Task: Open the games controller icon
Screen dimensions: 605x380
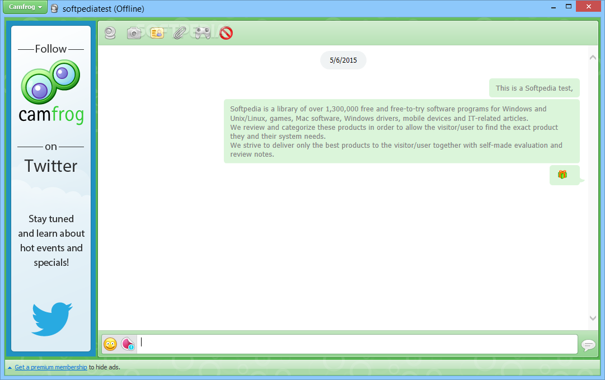Action: pos(203,33)
